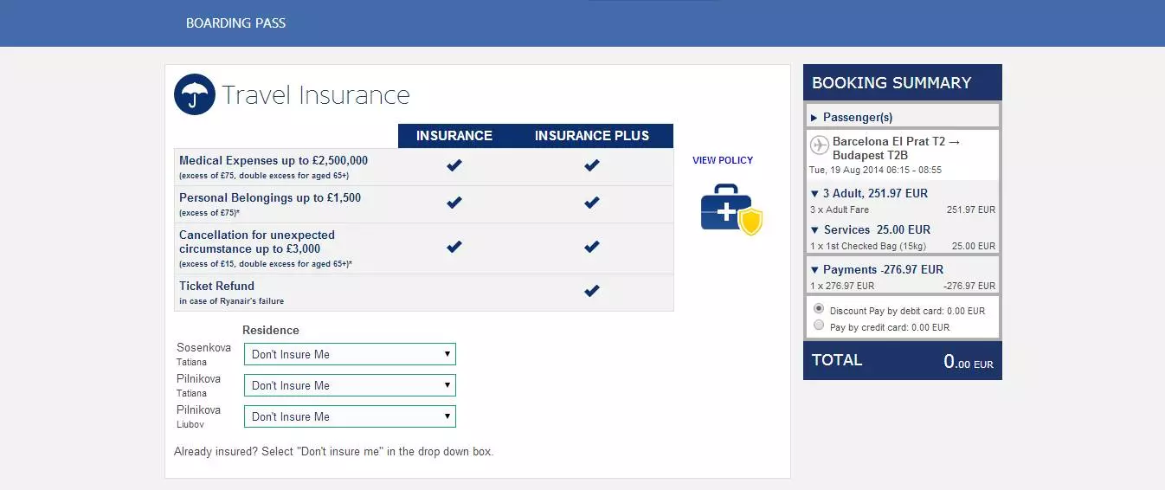
Task: Open residence dropdown for Sosenkova Tatiana
Action: 350,354
